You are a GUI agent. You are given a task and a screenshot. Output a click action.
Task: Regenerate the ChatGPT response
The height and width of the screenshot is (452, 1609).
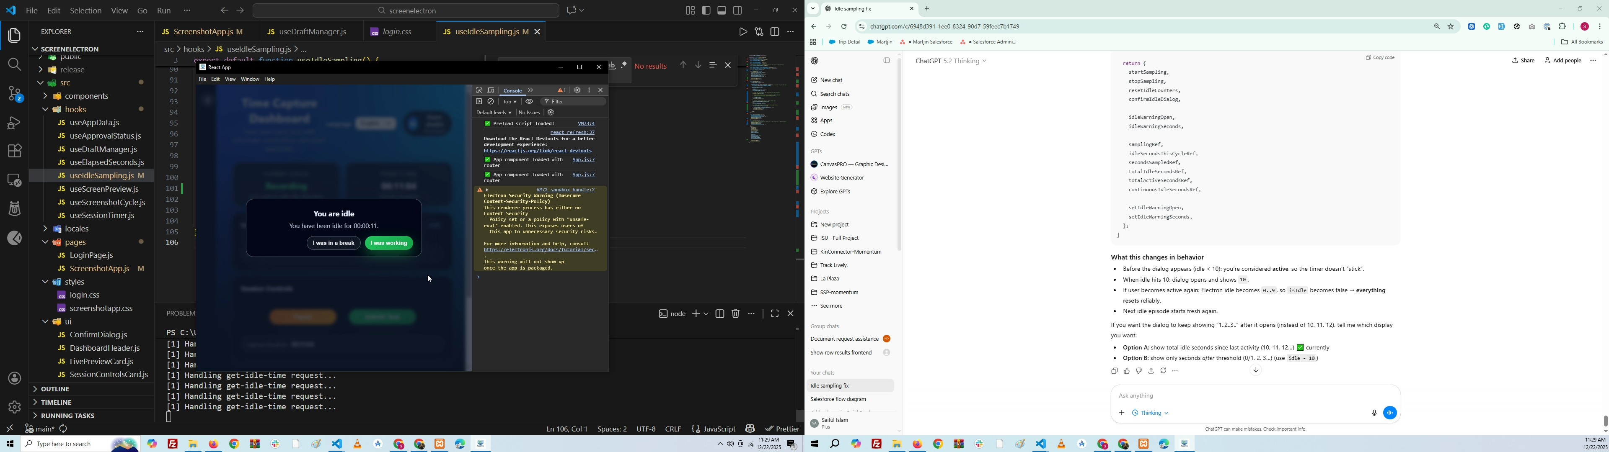pos(1163,371)
